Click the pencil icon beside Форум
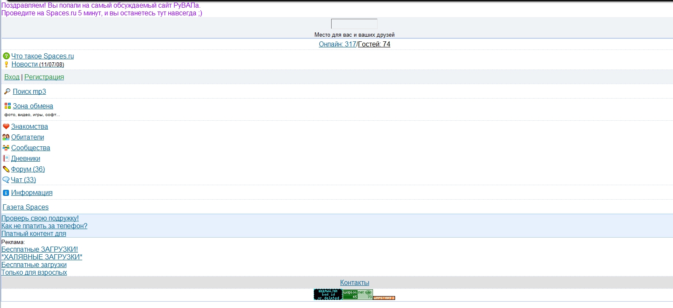This screenshot has height=308, width=673. coord(6,169)
